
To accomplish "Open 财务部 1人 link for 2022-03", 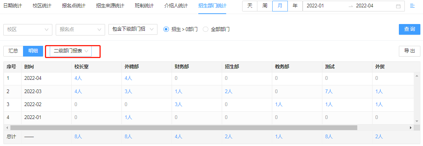I will [x=178, y=92].
